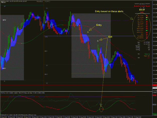This screenshot has height=118, width=157.
Task: Click the green Trend Up status text
Action: 147,54
